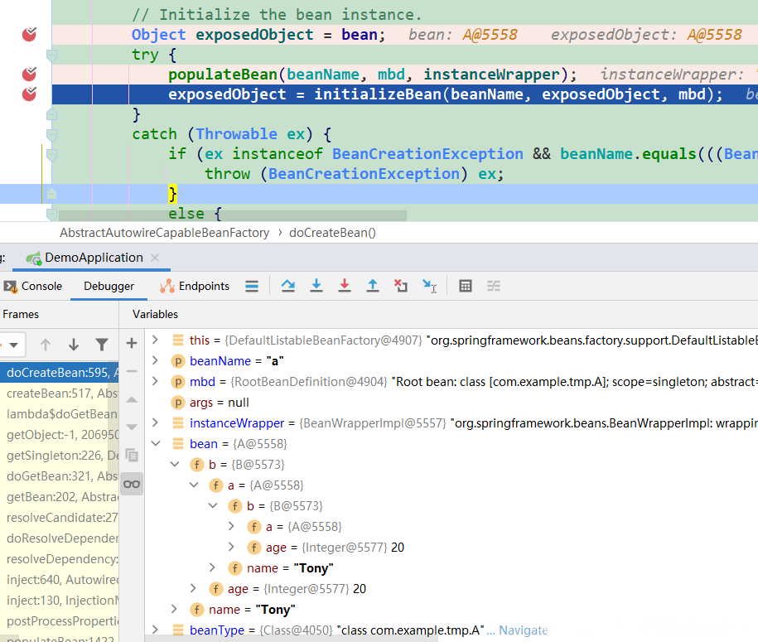This screenshot has height=642, width=758.
Task: Select the createBean:517 stack frame
Action: point(60,393)
